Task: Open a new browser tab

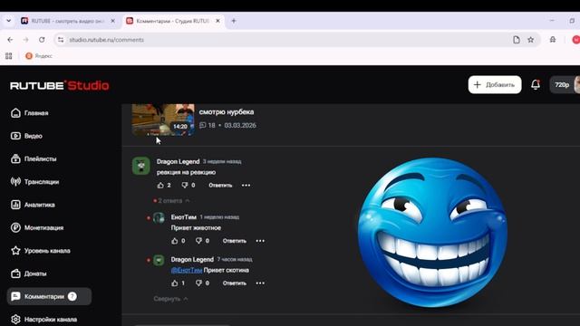Action: click(x=234, y=21)
